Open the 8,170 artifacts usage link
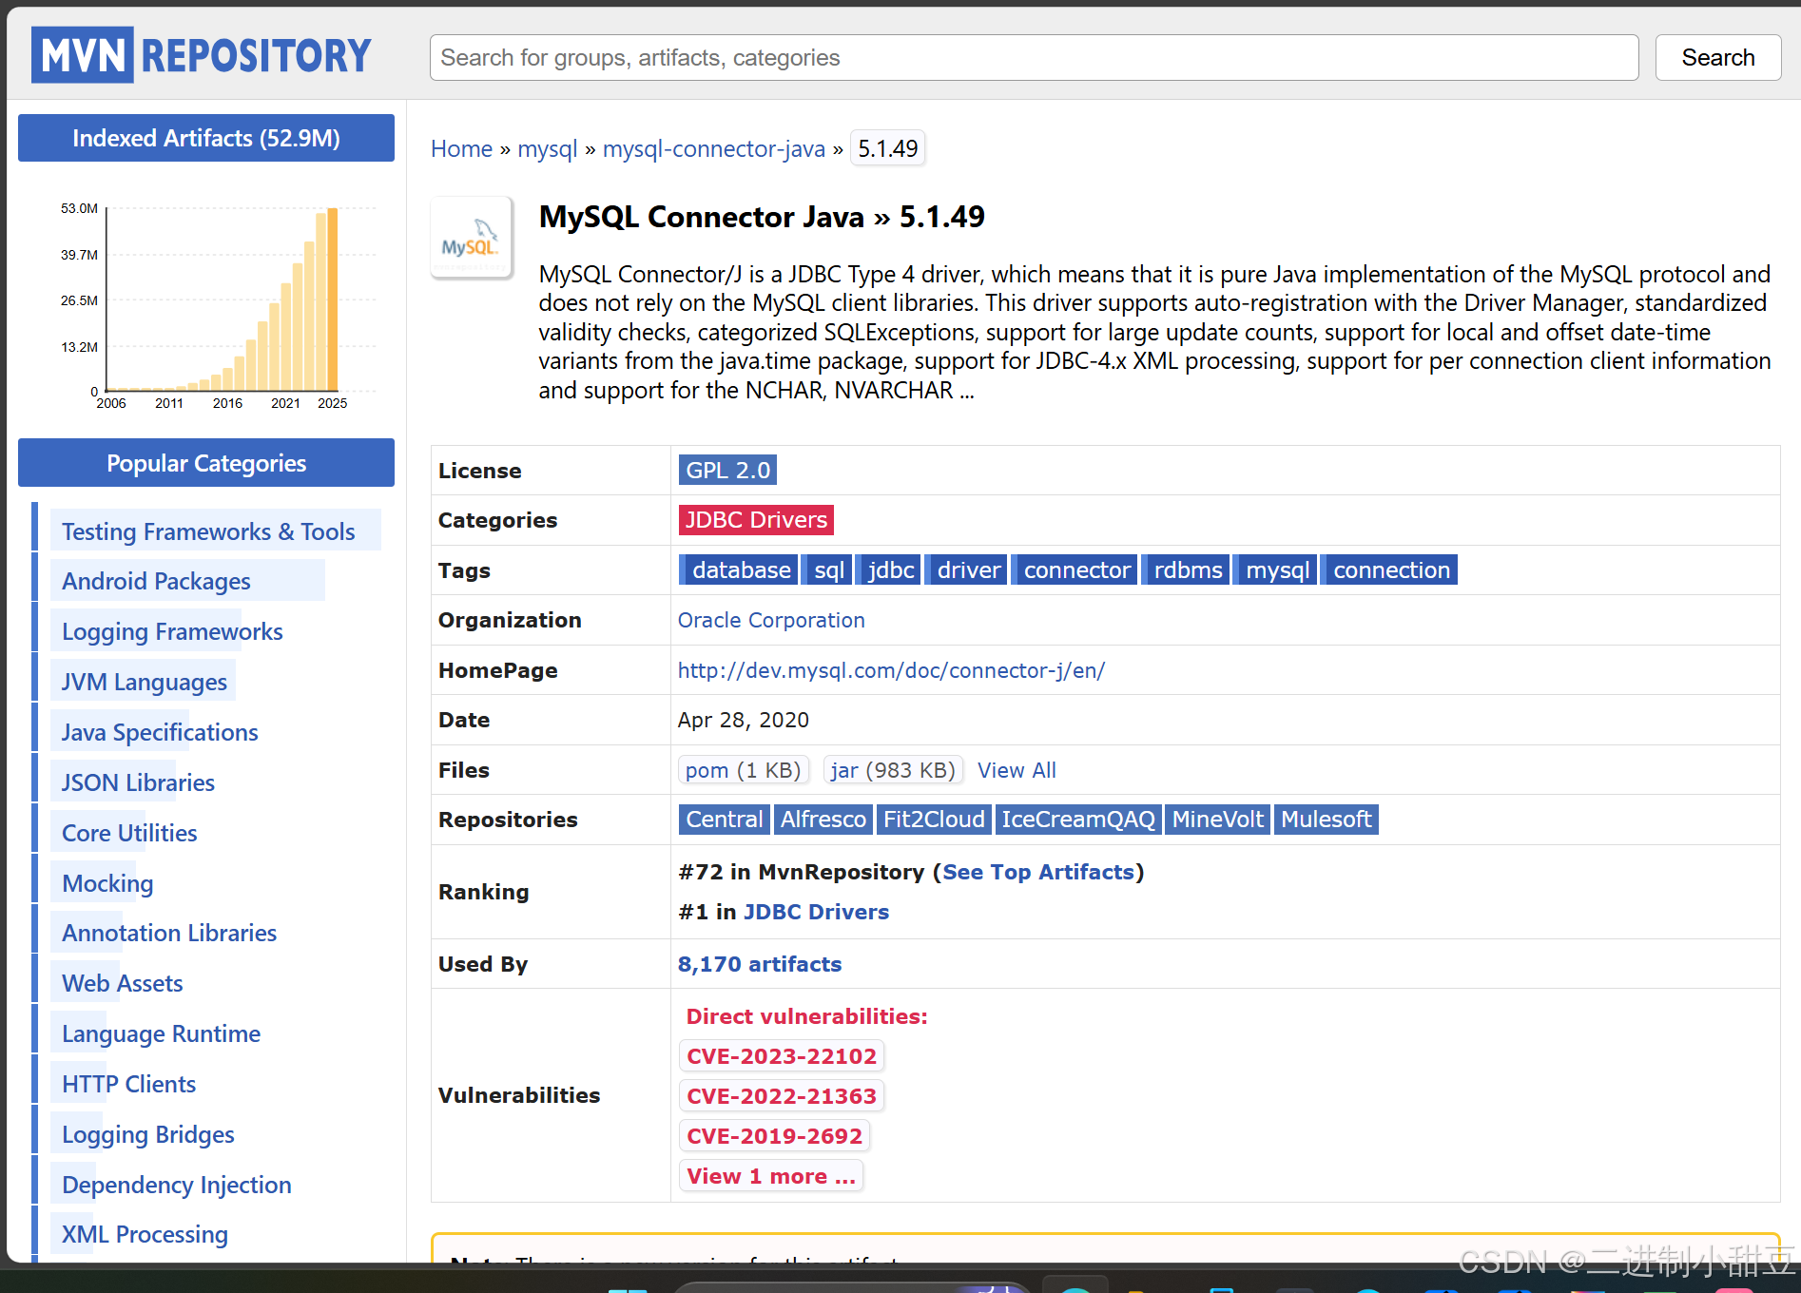Screen dimensions: 1801x1293 tap(760, 964)
